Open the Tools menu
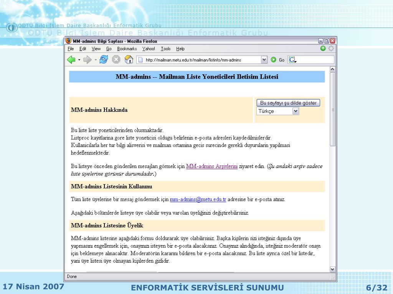The height and width of the screenshot is (294, 393). point(166,49)
